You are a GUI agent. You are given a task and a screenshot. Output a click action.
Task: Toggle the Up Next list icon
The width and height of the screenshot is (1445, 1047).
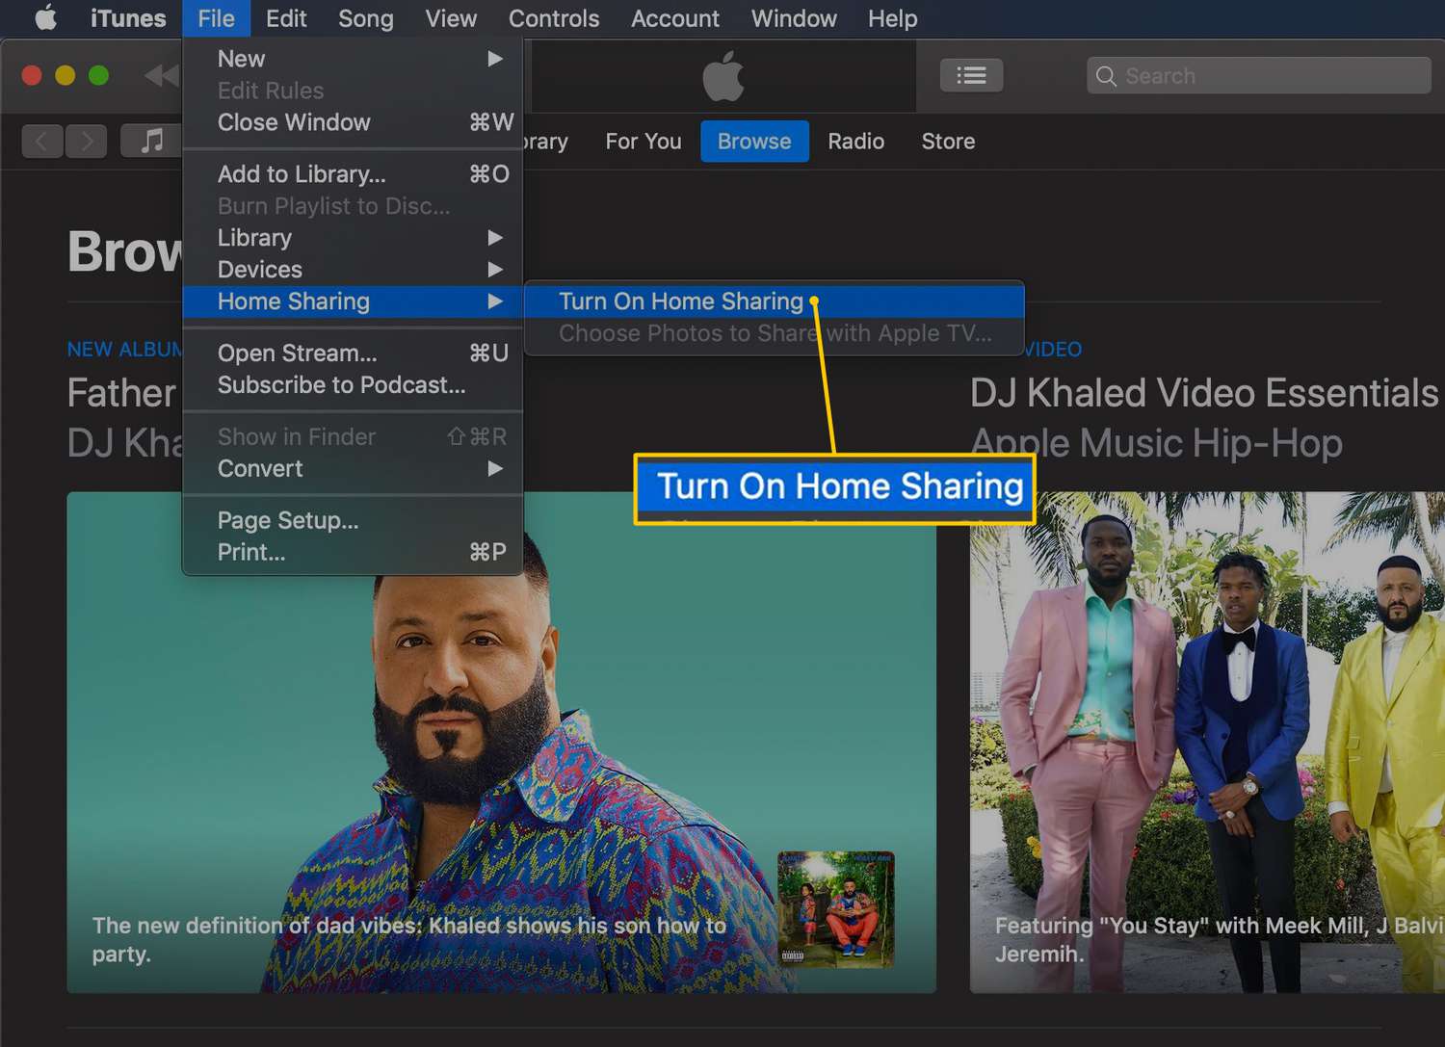click(971, 75)
